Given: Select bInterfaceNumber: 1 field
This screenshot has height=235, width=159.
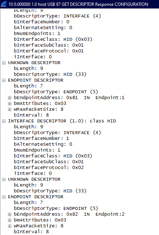Looking at the screenshot, I should pyautogui.click(x=42, y=138).
